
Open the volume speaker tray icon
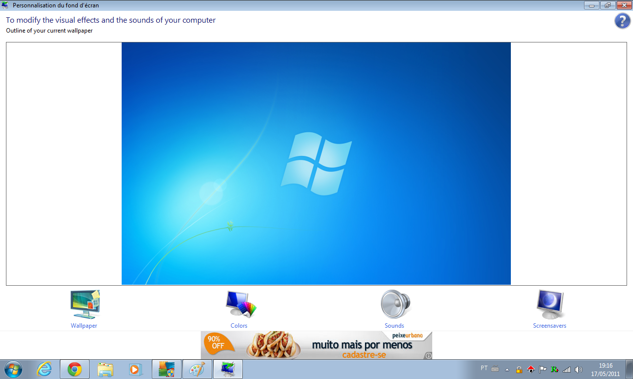(x=579, y=370)
